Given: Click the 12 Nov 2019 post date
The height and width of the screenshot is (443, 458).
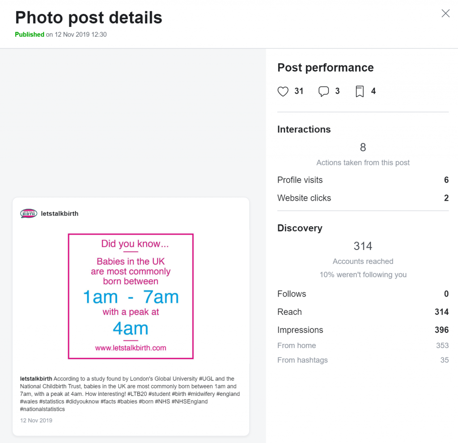Looking at the screenshot, I should tap(36, 421).
